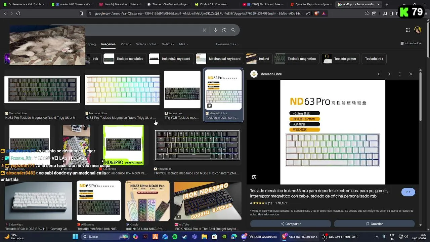Open the Google account avatar

418,30
